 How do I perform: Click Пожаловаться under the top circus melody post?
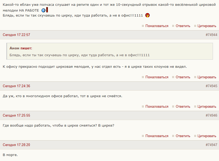pos(157,26)
